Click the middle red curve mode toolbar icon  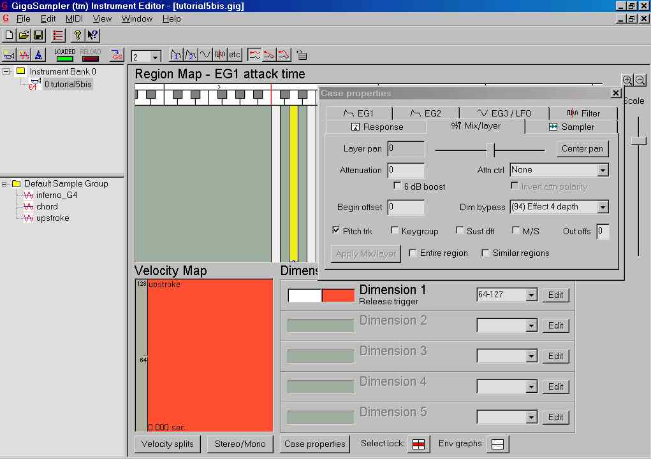coord(269,55)
